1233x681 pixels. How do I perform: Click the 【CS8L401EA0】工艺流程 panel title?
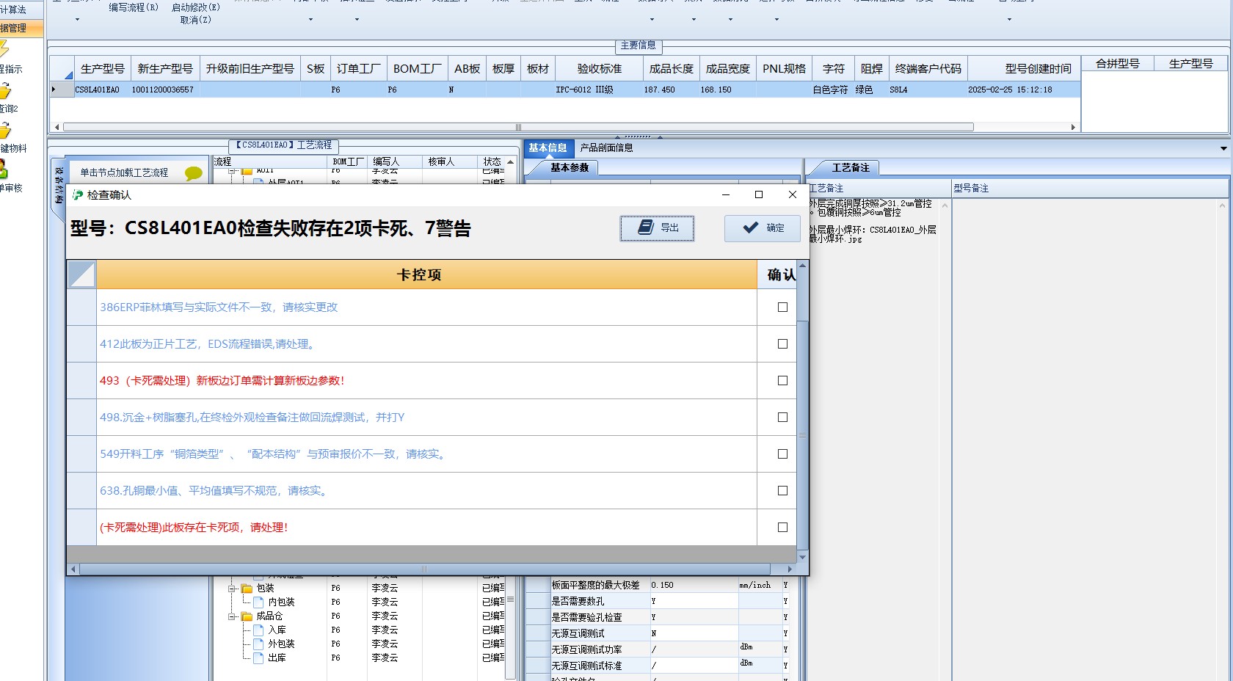[x=283, y=145]
